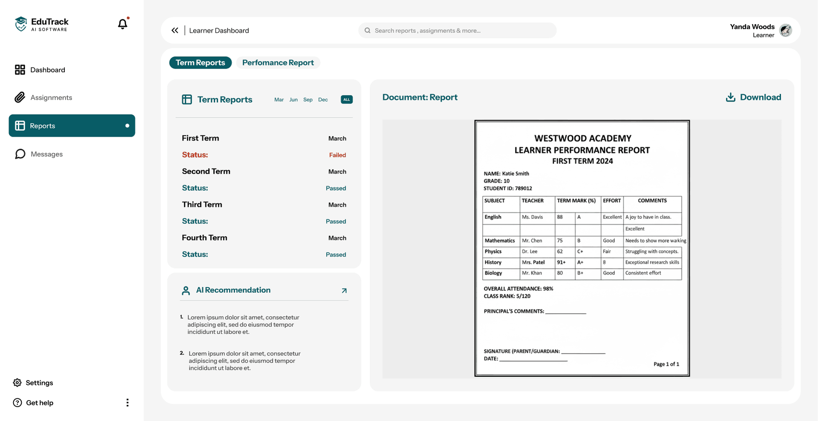Click Yanda Woods profile avatar
Screen dimensions: 818x421
tap(786, 30)
